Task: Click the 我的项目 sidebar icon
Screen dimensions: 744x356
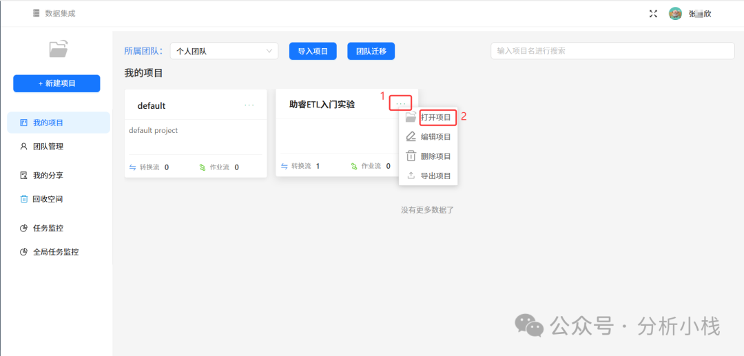Action: (23, 123)
